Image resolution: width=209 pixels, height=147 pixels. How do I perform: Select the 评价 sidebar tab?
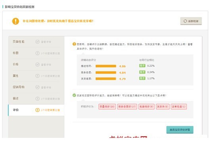point(36,110)
